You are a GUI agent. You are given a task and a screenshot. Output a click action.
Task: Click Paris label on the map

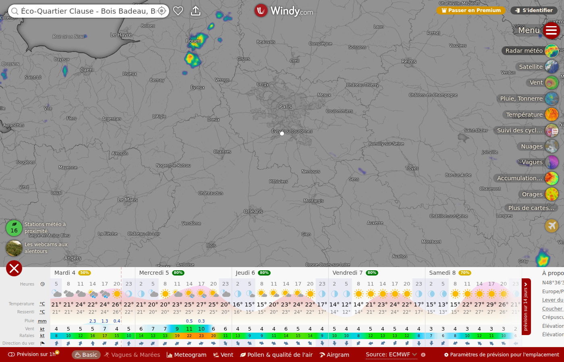coord(285,107)
